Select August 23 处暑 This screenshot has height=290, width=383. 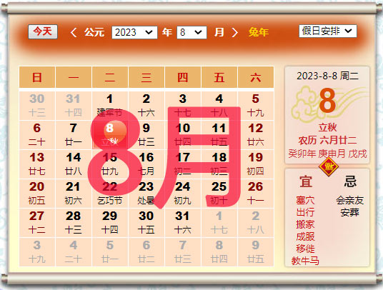tap(146, 194)
